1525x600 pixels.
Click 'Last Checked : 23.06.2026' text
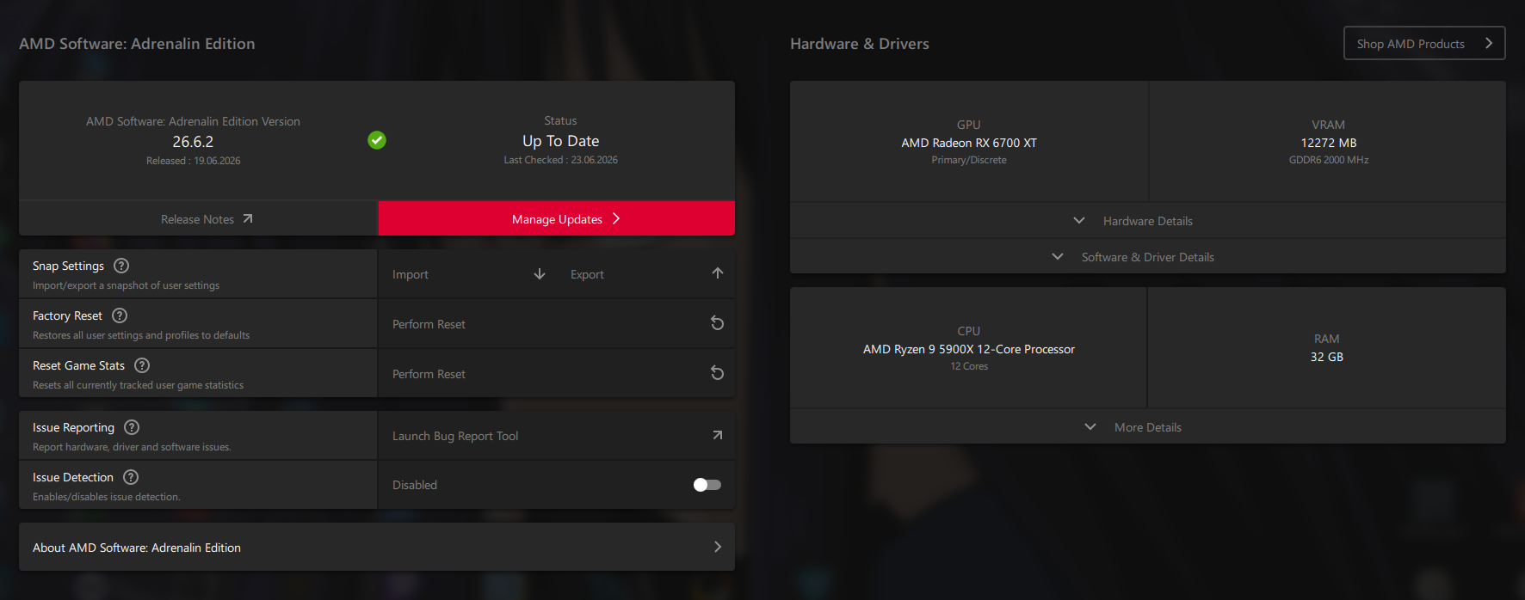point(560,160)
